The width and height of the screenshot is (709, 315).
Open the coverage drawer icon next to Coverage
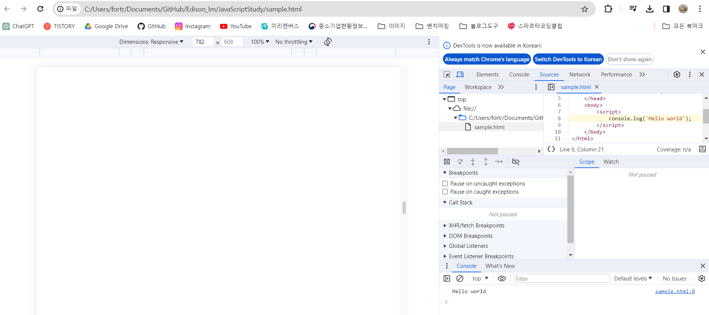pos(702,149)
